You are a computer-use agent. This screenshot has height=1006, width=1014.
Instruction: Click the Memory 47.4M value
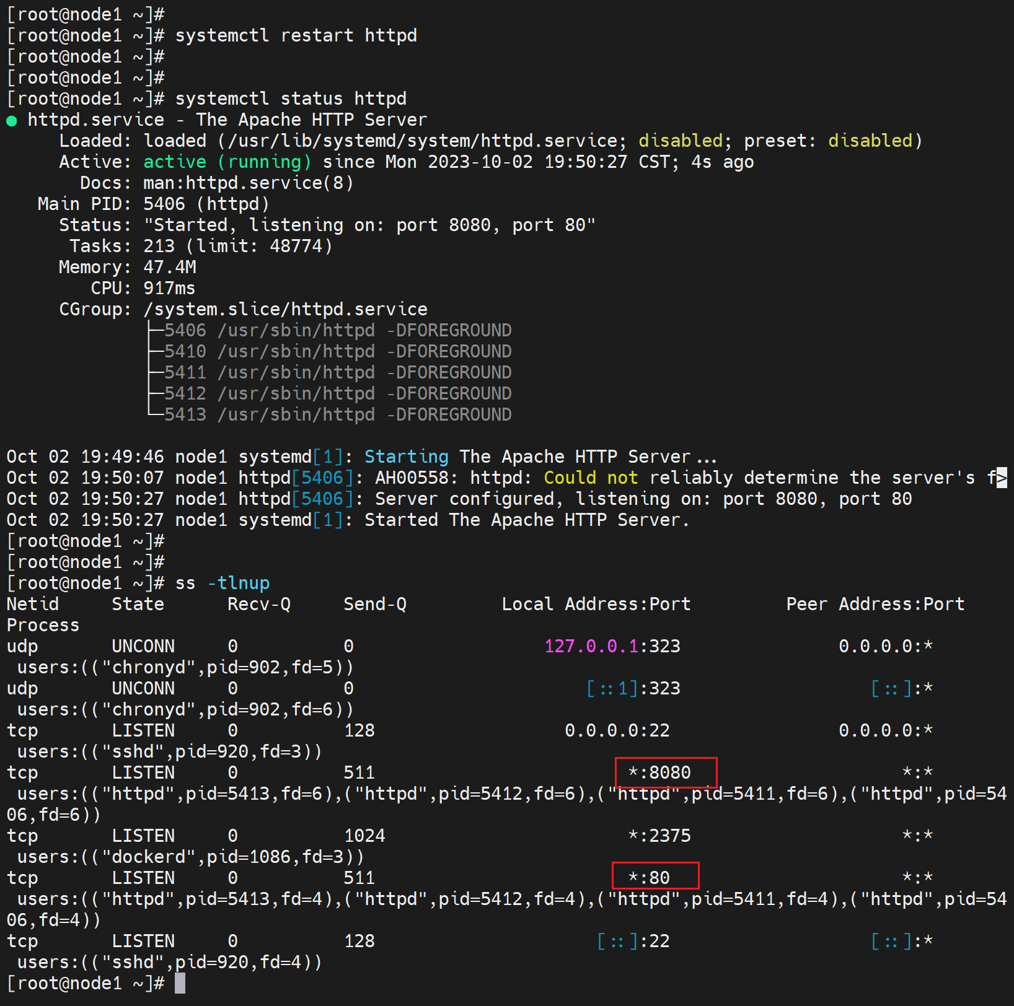click(x=169, y=267)
